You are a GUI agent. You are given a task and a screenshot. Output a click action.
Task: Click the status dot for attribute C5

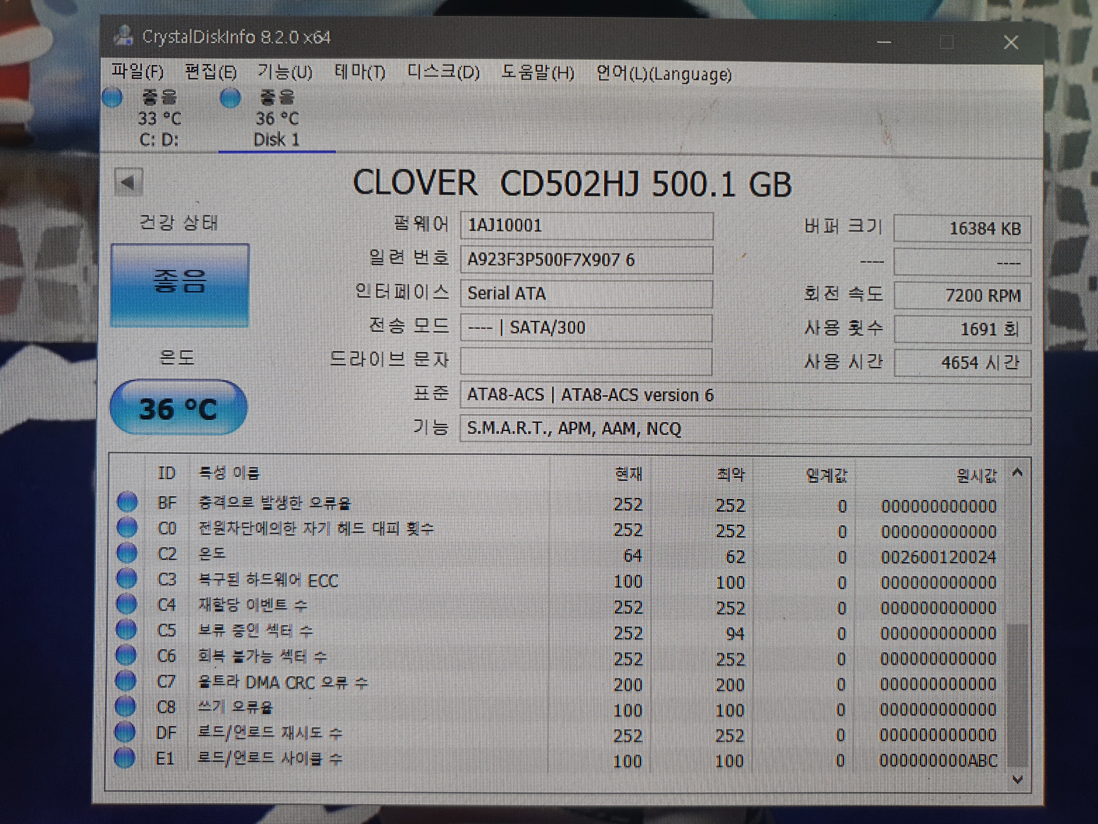coord(126,629)
